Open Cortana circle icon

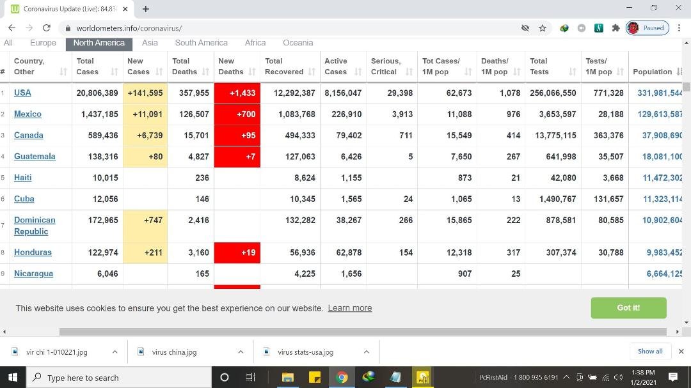pos(225,377)
